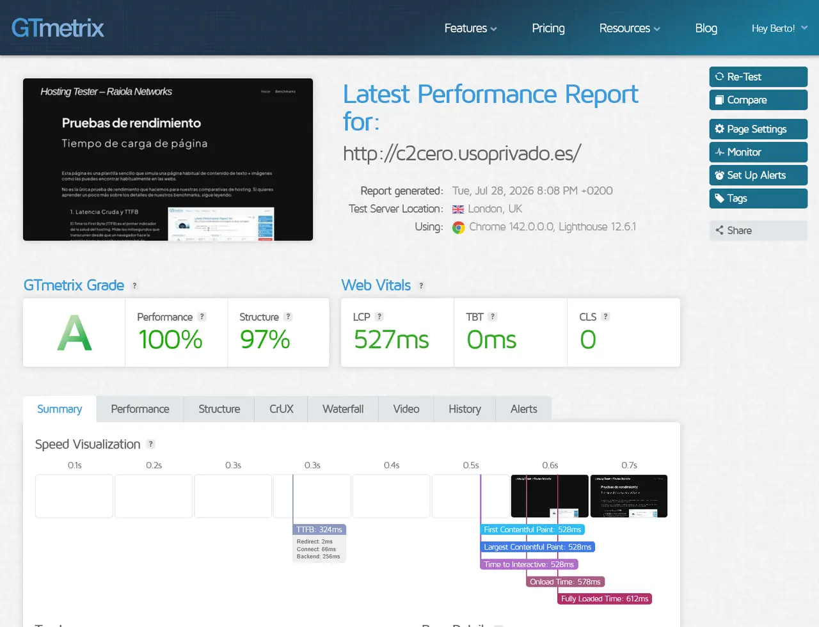Open Page Settings
Screen dimensions: 819x627
[x=758, y=129]
